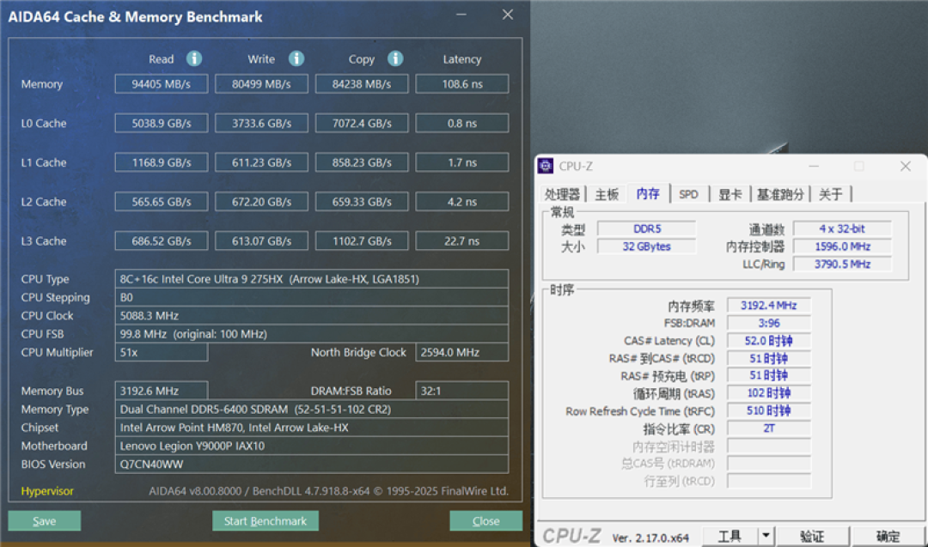
Task: Click the CPU-Z app icon in title bar
Action: 546,167
